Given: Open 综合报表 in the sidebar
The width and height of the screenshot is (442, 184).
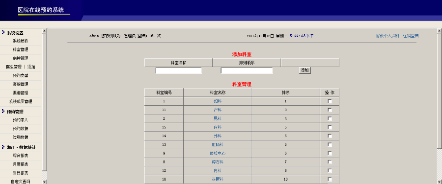Looking at the screenshot, I should pyautogui.click(x=20, y=156).
